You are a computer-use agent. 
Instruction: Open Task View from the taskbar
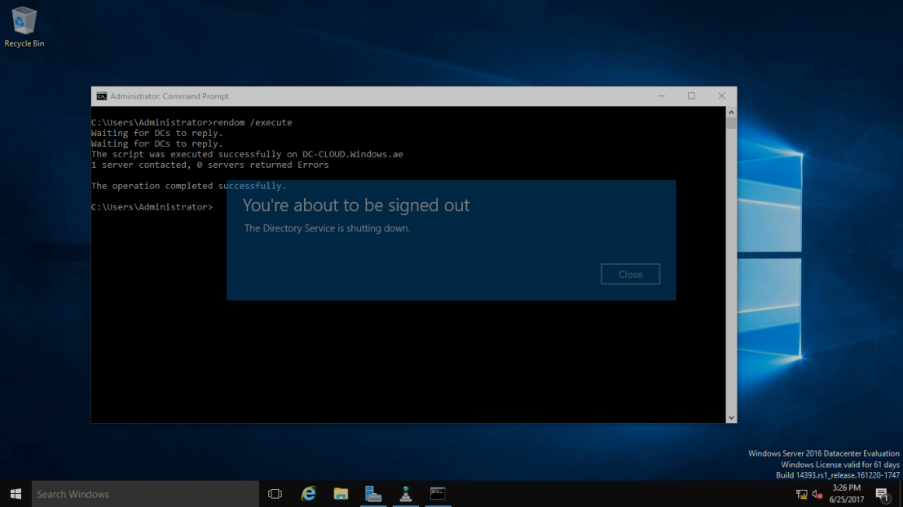[275, 494]
